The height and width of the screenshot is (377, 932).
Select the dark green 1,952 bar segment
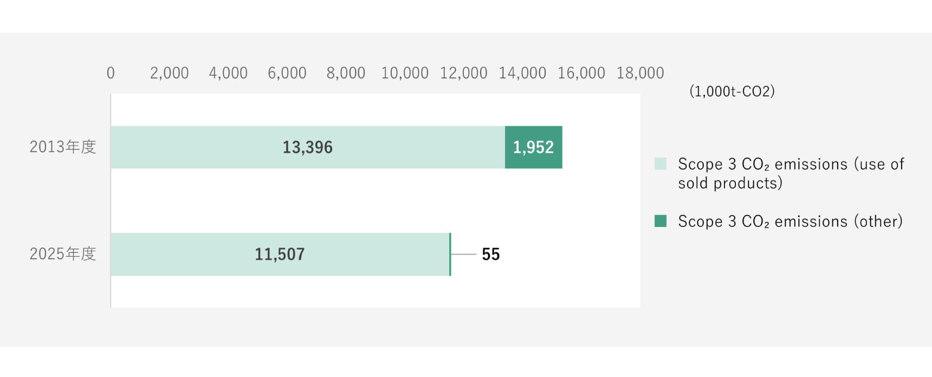pyautogui.click(x=533, y=147)
